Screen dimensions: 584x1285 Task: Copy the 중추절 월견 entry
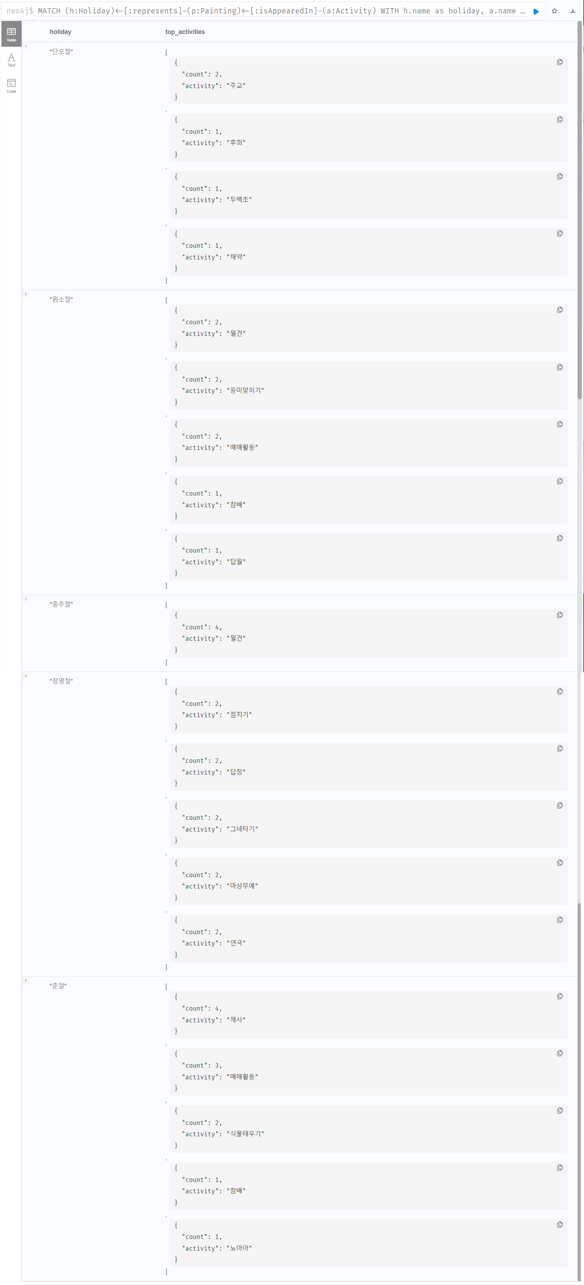(560, 615)
